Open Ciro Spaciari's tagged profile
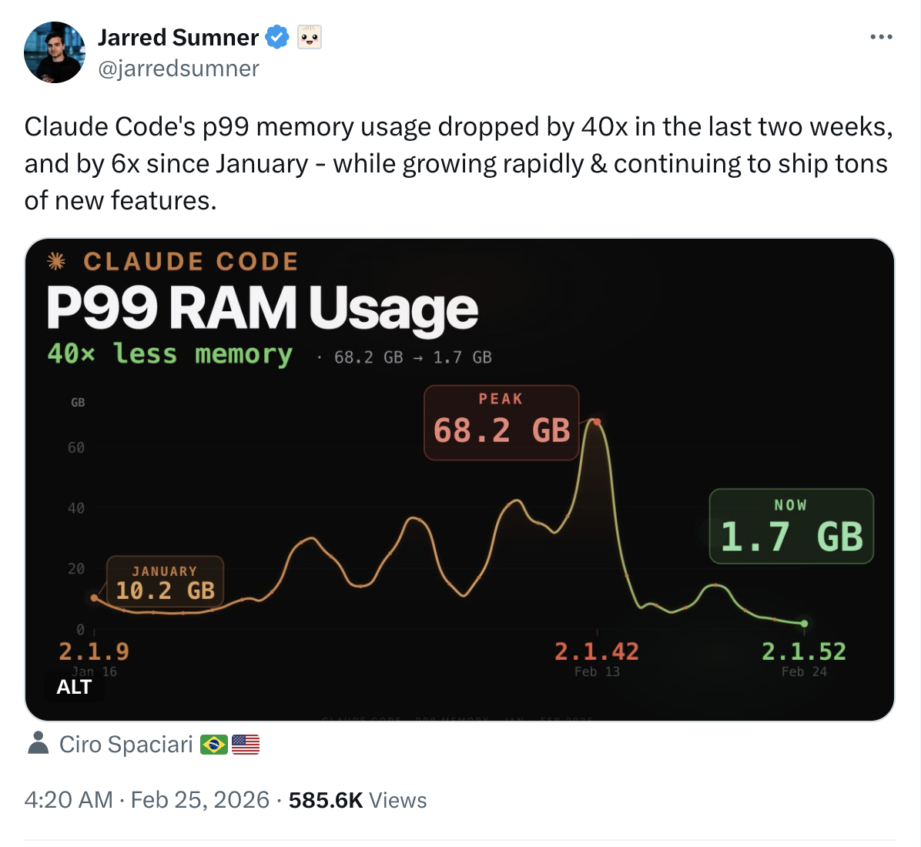 coord(126,745)
